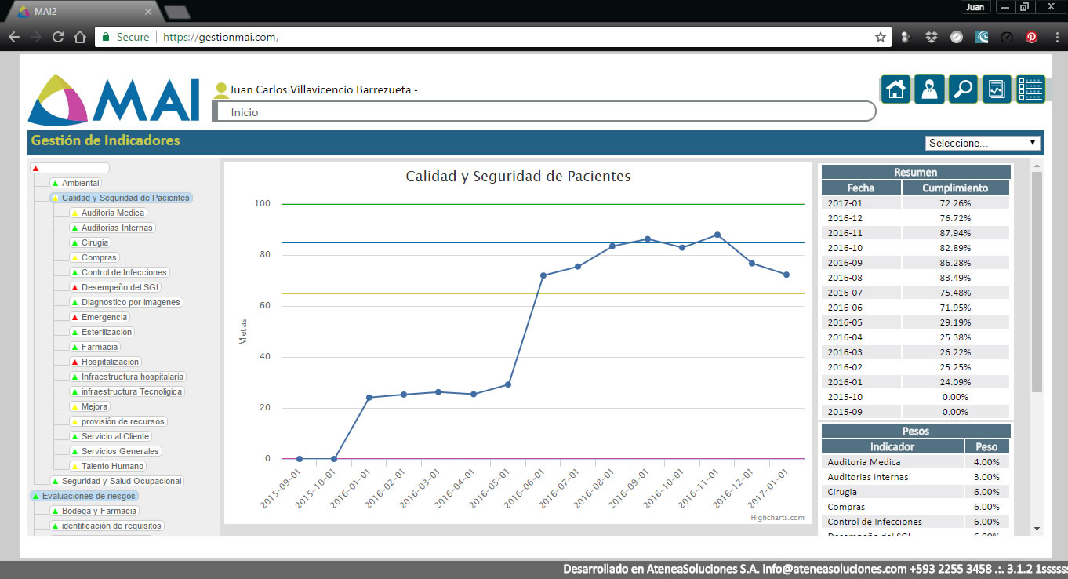Click the 2016-11-01 chart data point
This screenshot has height=579, width=1068.
[x=717, y=235]
